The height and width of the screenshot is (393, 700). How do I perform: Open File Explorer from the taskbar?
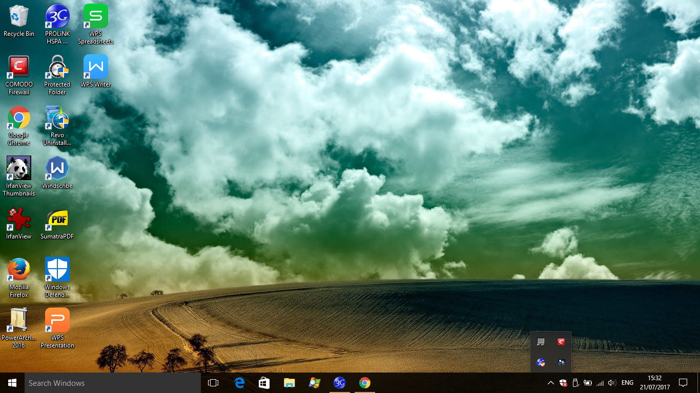click(289, 383)
